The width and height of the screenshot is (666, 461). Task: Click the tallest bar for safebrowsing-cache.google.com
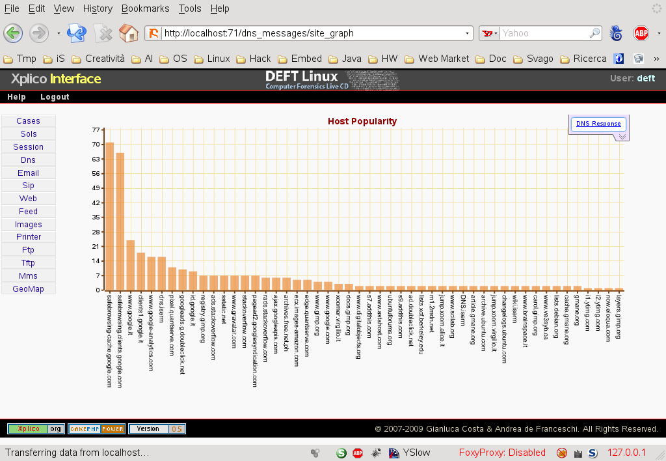coord(109,216)
